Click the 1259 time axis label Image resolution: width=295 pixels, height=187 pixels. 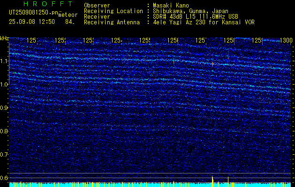(257, 40)
